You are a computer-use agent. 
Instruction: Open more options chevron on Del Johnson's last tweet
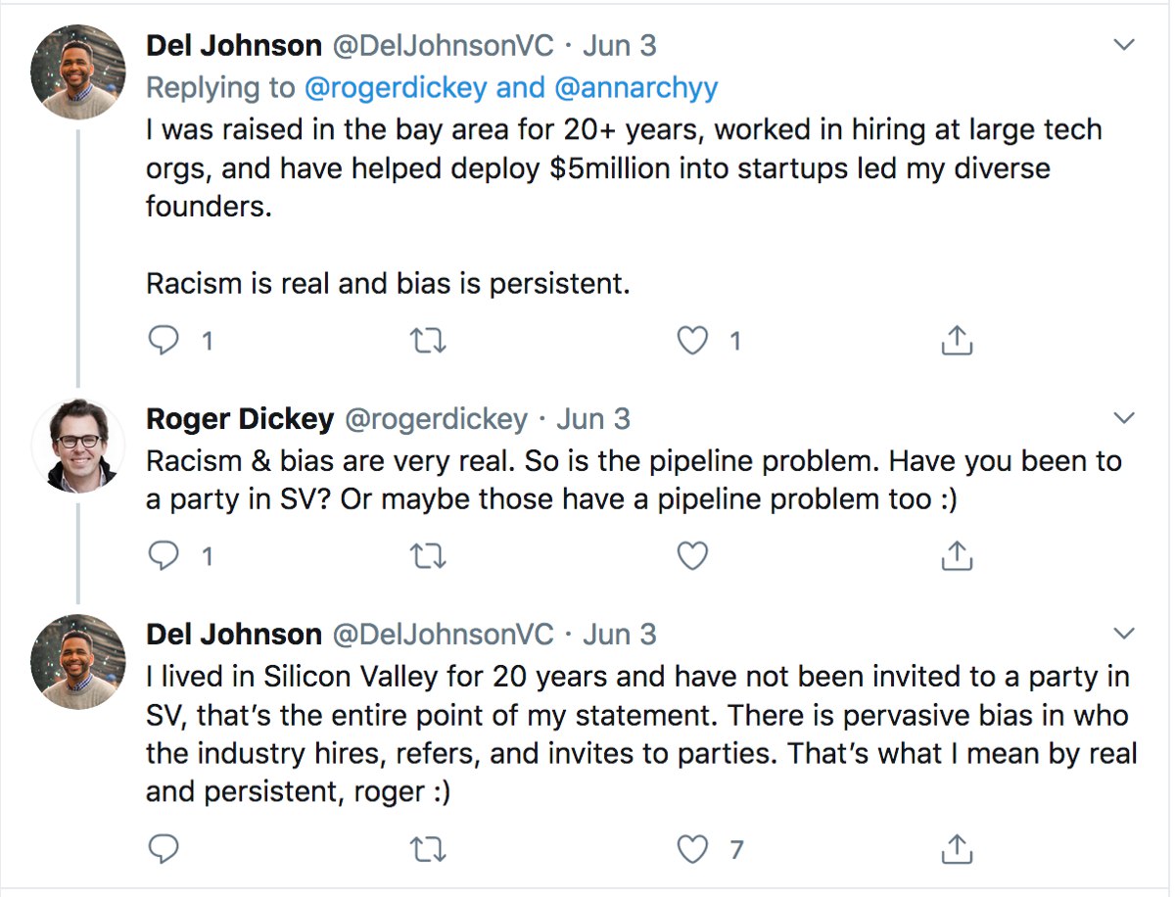pyautogui.click(x=1125, y=634)
